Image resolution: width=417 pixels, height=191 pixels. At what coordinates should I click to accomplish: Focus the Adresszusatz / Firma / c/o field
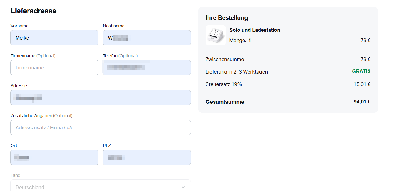tap(101, 127)
